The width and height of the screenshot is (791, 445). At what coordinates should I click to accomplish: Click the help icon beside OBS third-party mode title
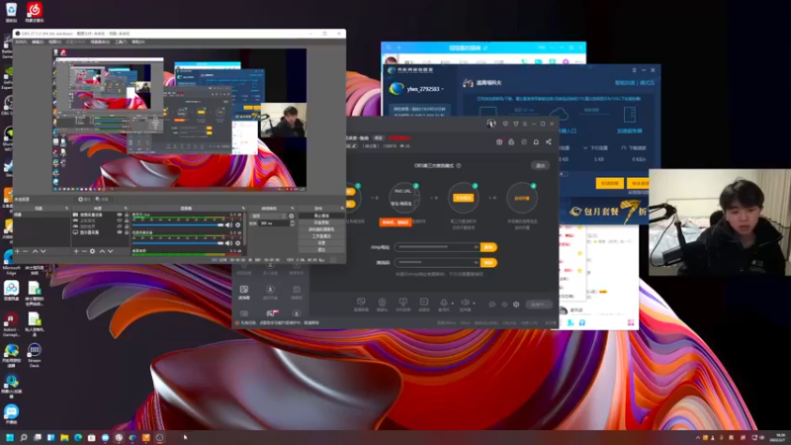pos(458,165)
